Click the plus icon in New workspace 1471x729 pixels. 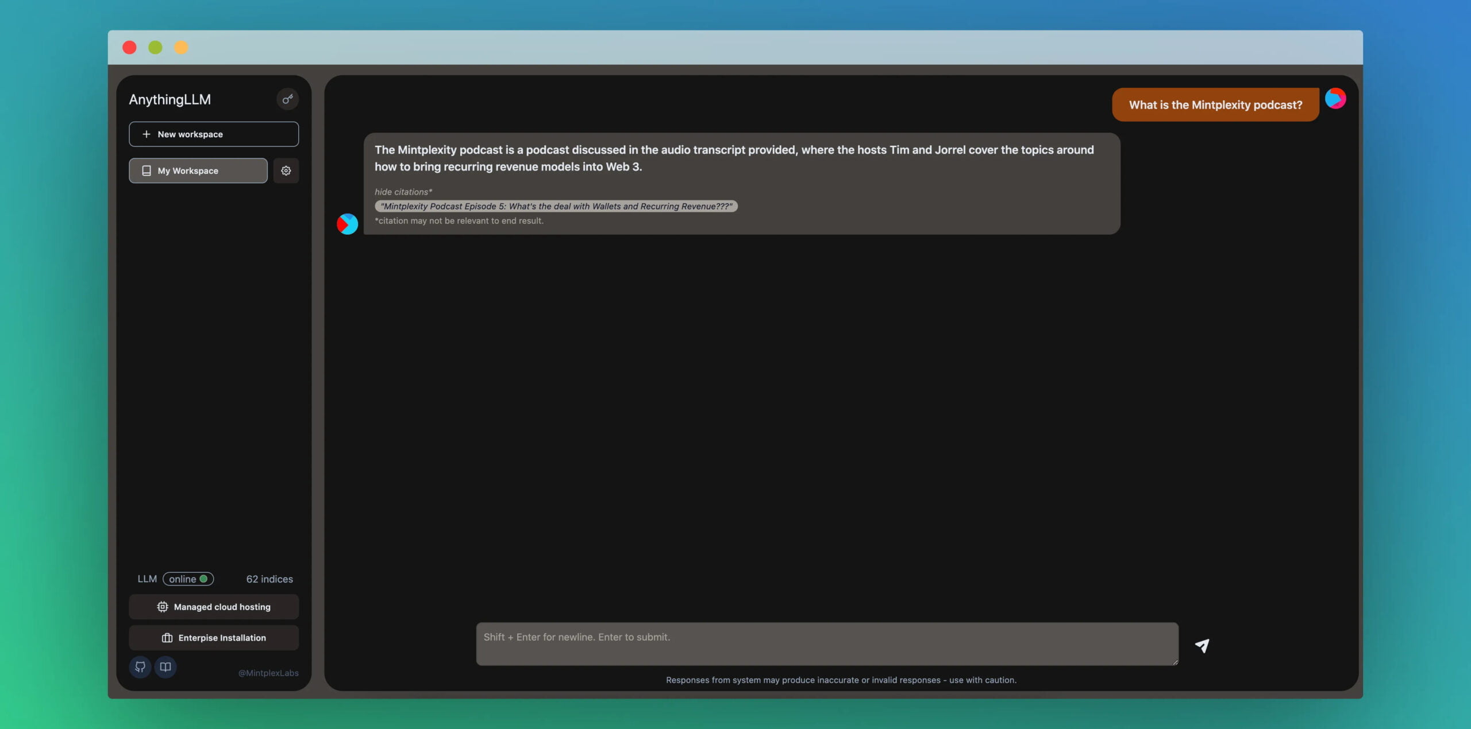pos(146,134)
